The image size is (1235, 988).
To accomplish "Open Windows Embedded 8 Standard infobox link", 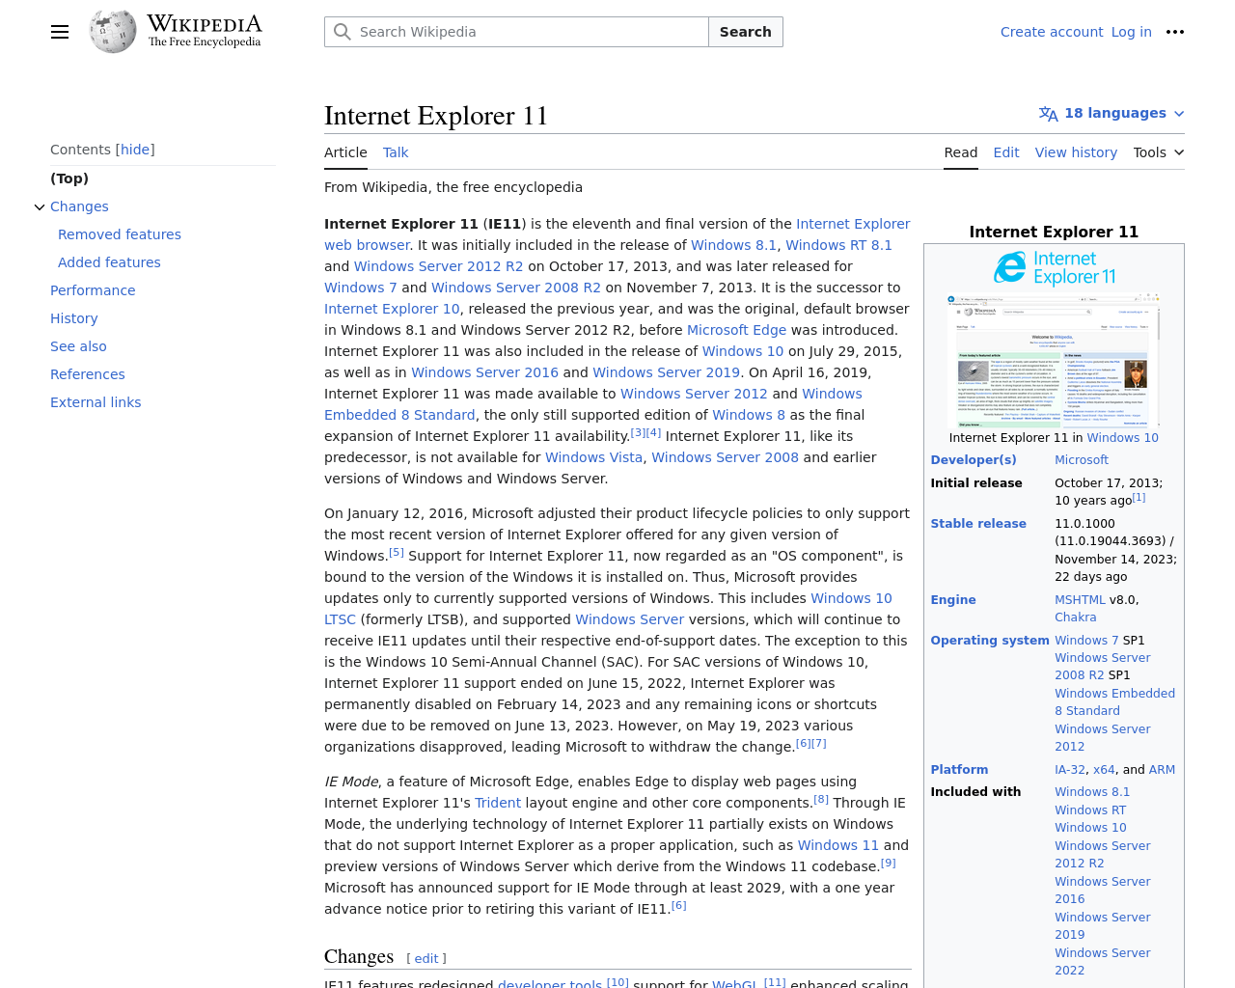I will tap(1114, 702).
